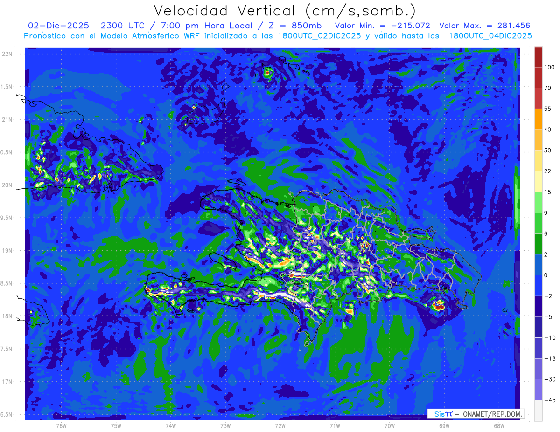
Task: Click the longitude label "68W"
Action: coord(499,425)
